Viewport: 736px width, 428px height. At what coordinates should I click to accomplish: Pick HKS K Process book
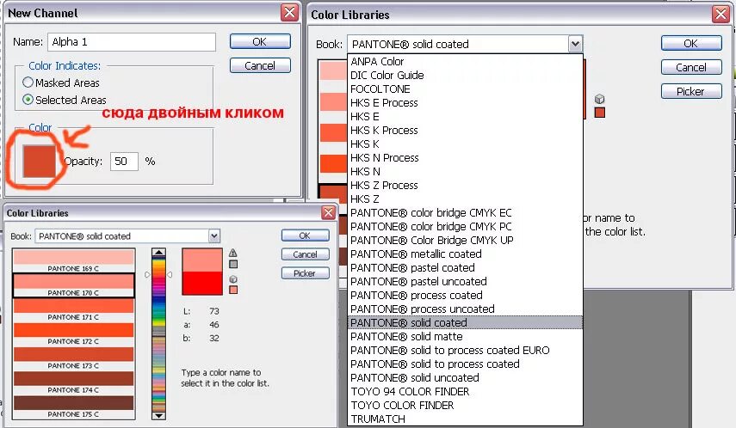(465, 131)
